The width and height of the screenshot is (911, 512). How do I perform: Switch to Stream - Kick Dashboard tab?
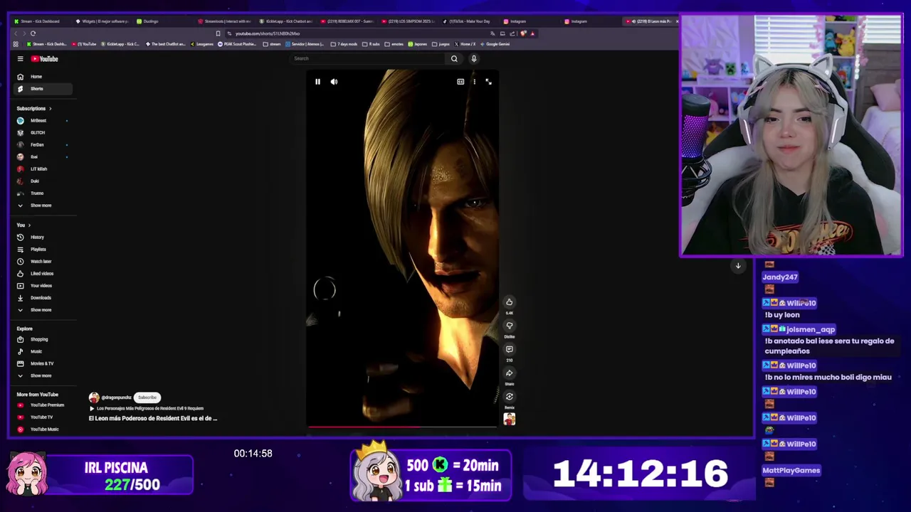coord(41,21)
